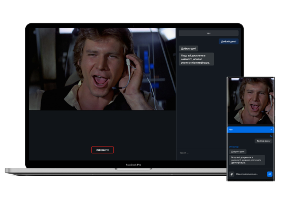Screen dimensions: 301x199
Task: Click the Ваше повідомлення input on phone
Action: 250,174
